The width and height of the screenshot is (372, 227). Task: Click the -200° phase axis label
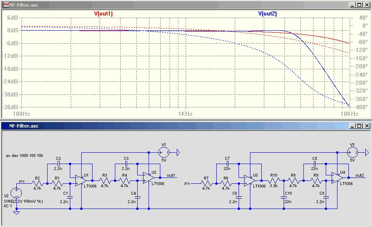pos(360,66)
